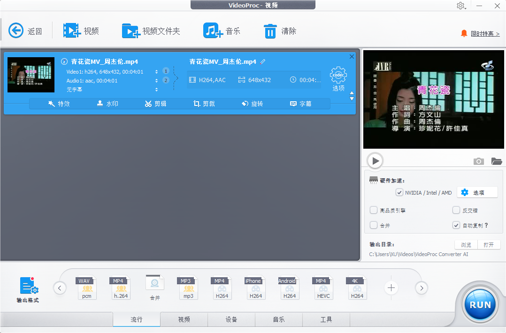Start conversion with the RUN button

479,304
